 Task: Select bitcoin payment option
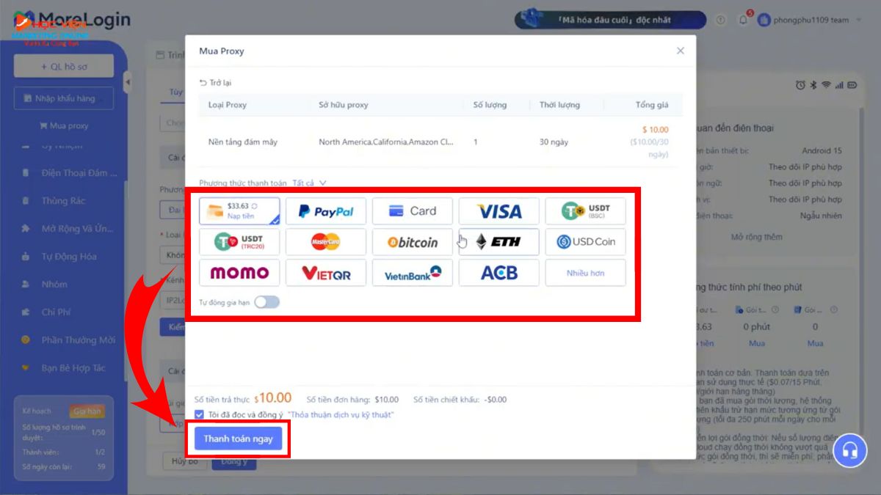412,242
